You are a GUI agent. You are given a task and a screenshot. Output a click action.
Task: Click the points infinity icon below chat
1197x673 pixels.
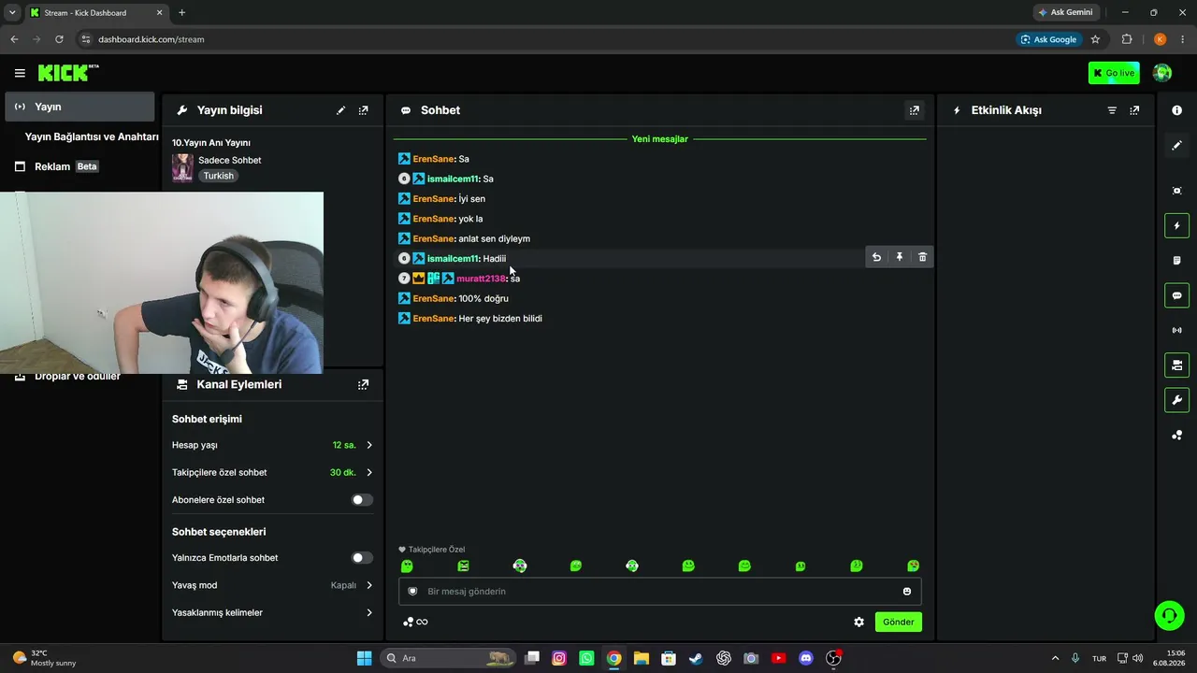tap(415, 622)
